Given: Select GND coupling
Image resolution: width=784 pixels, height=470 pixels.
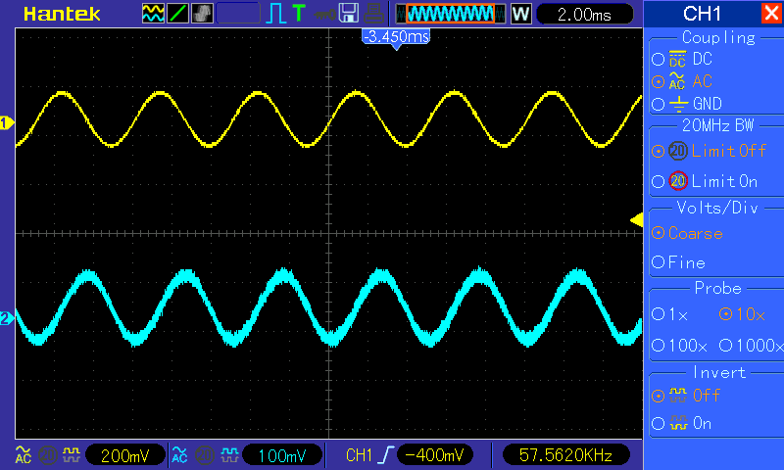Looking at the screenshot, I should coord(687,104).
